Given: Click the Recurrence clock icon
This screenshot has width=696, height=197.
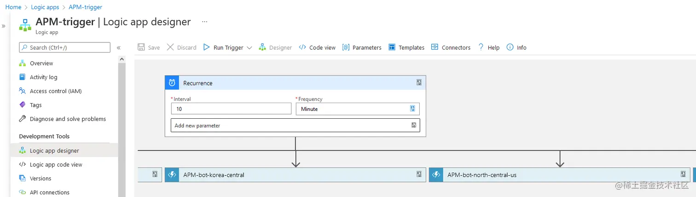Looking at the screenshot, I should (x=172, y=83).
